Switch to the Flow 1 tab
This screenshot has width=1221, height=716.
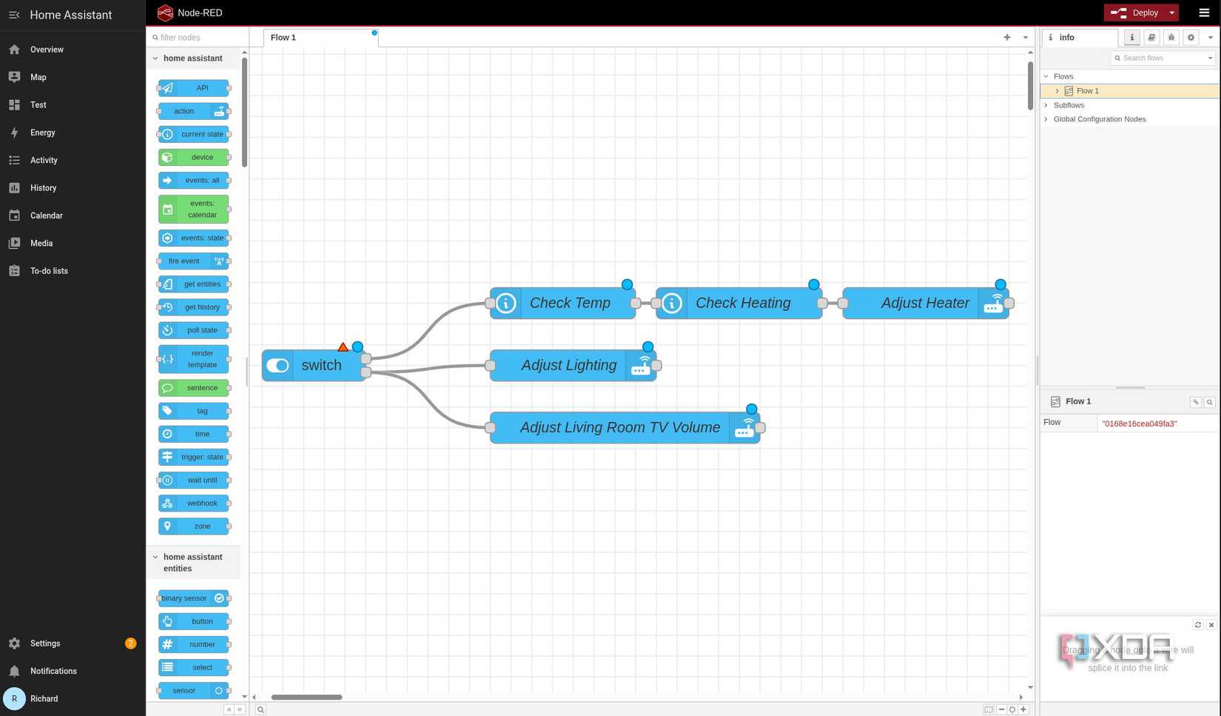(320, 38)
